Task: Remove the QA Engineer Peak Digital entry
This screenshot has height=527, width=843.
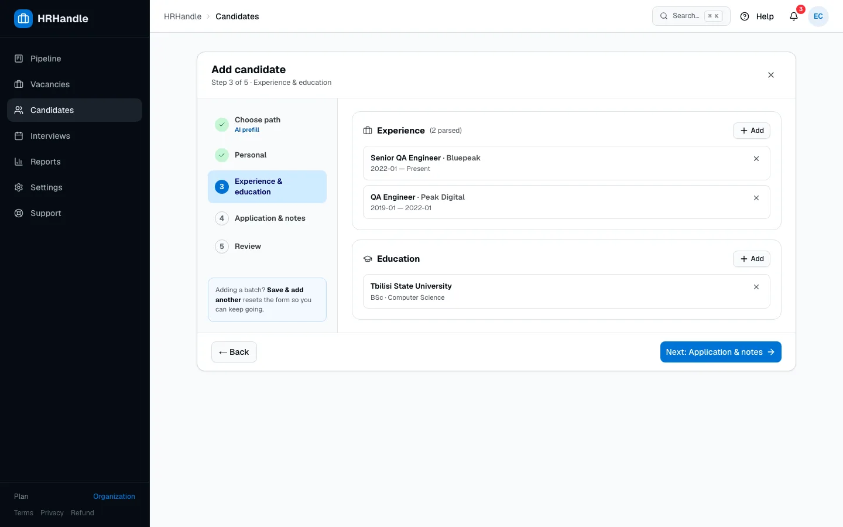Action: [x=756, y=198]
